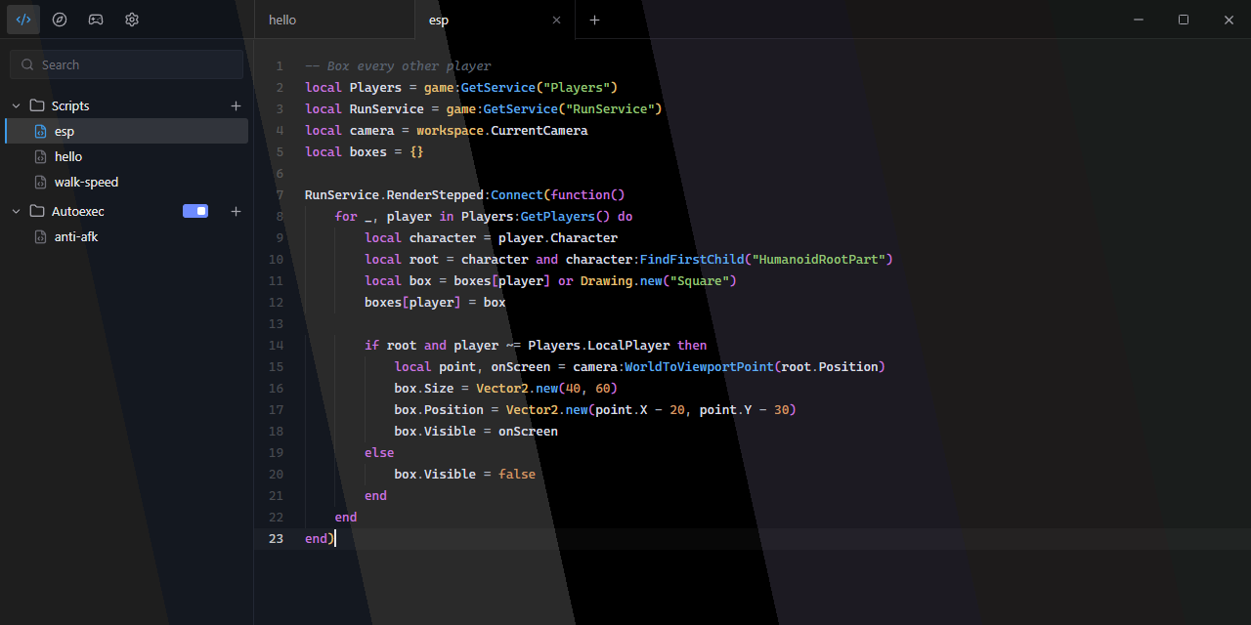
Task: Click the hello script file icon
Action: (40, 156)
